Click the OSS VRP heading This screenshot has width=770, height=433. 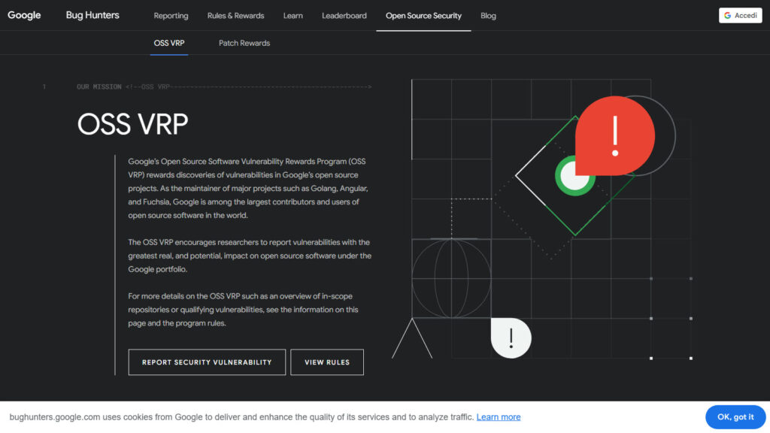coord(132,124)
